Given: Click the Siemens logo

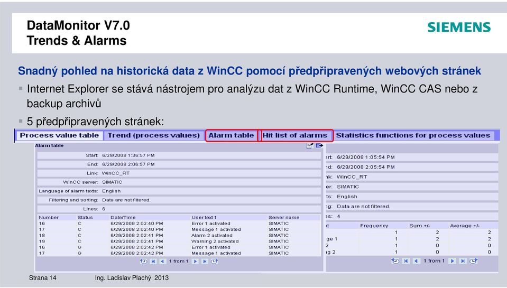Looking at the screenshot, I should click(x=459, y=27).
